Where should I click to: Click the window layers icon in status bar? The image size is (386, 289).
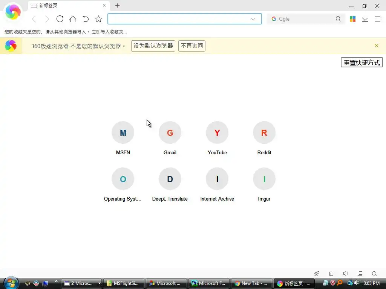tap(360, 274)
